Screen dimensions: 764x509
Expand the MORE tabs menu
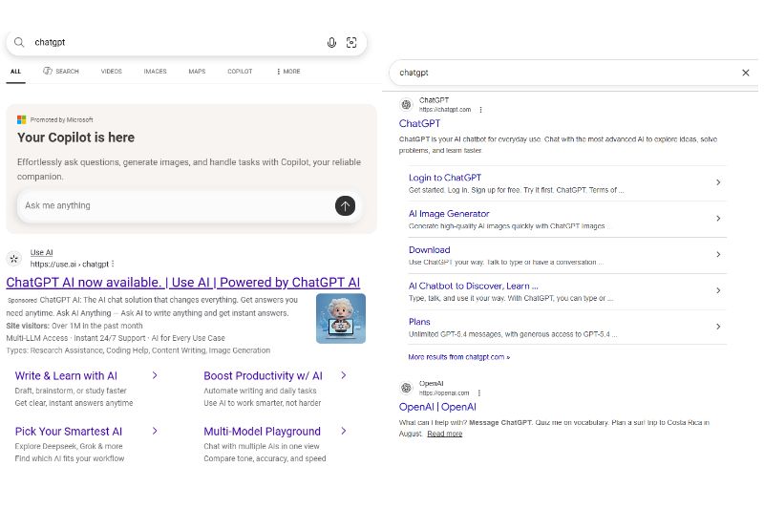[288, 71]
